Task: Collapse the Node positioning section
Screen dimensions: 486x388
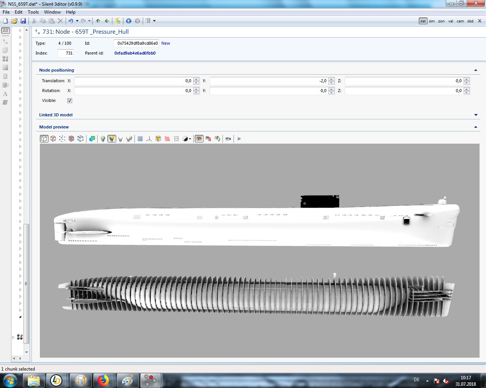Action: tap(476, 70)
